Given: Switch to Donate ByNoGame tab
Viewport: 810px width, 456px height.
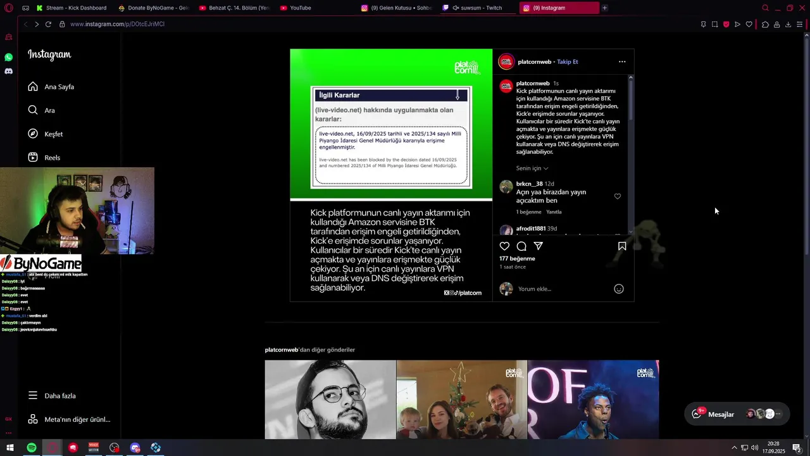Looking at the screenshot, I should tap(154, 8).
